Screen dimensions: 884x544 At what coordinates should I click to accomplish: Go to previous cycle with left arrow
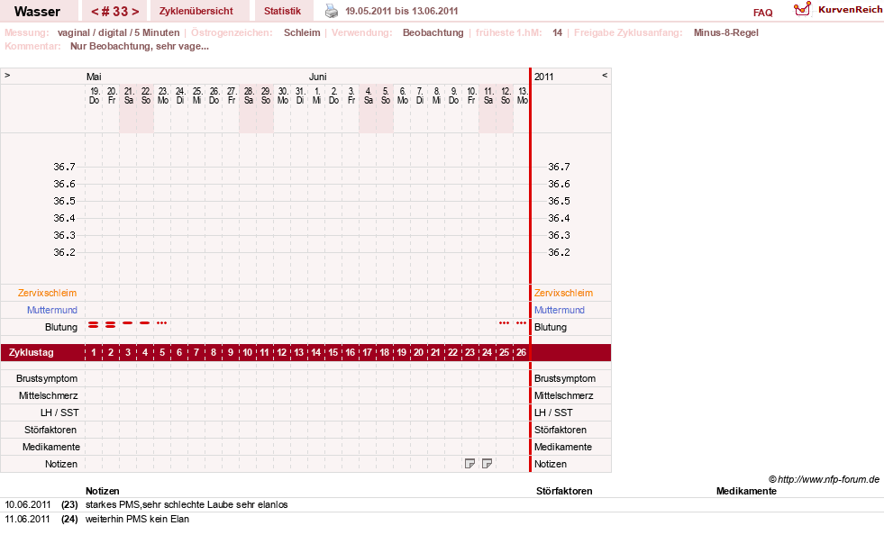click(x=95, y=12)
